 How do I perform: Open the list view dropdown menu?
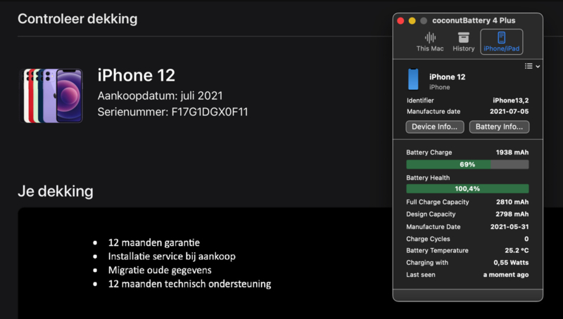point(532,66)
